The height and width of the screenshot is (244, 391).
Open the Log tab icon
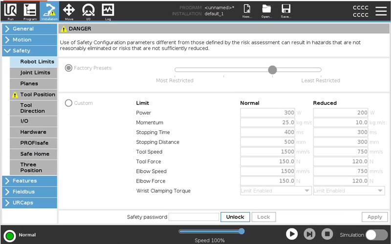(x=108, y=10)
